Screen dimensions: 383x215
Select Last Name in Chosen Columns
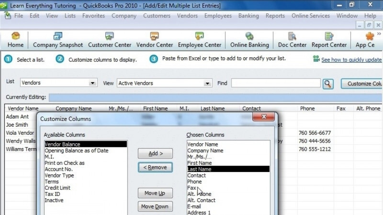click(x=228, y=169)
